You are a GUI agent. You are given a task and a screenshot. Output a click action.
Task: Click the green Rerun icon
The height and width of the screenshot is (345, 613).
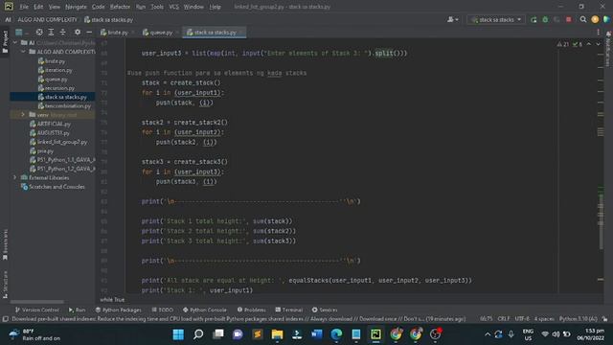click(534, 19)
